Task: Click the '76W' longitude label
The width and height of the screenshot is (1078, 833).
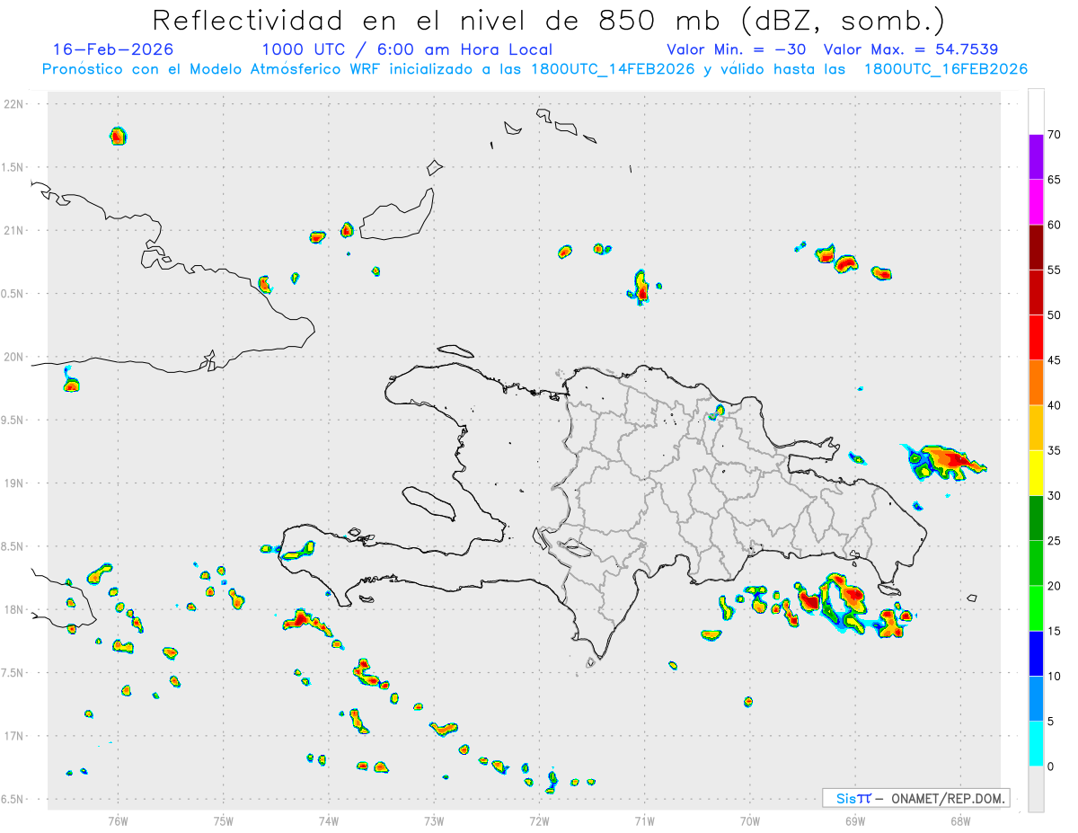Action: point(118,820)
